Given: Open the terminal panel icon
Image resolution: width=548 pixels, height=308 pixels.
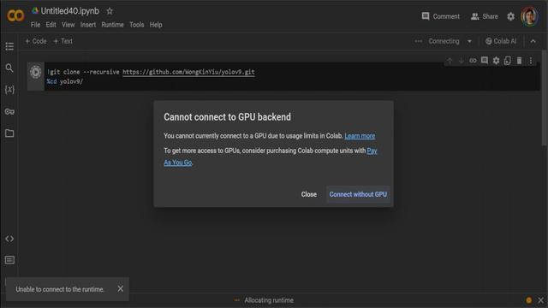Looking at the screenshot, I should [9, 260].
